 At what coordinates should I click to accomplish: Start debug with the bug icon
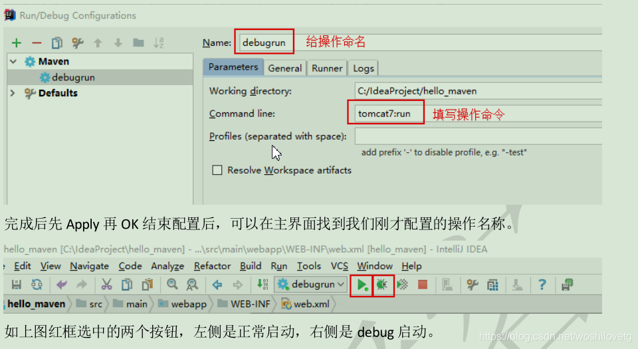coord(382,285)
